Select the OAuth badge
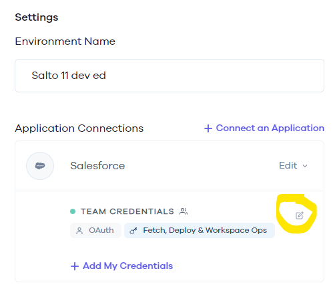333x289 pixels. click(x=95, y=230)
